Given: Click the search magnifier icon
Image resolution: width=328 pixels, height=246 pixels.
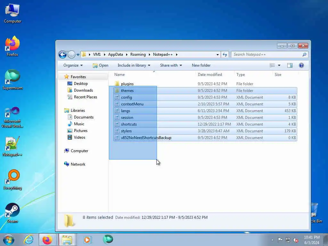Looking at the screenshot, I should (x=304, y=54).
